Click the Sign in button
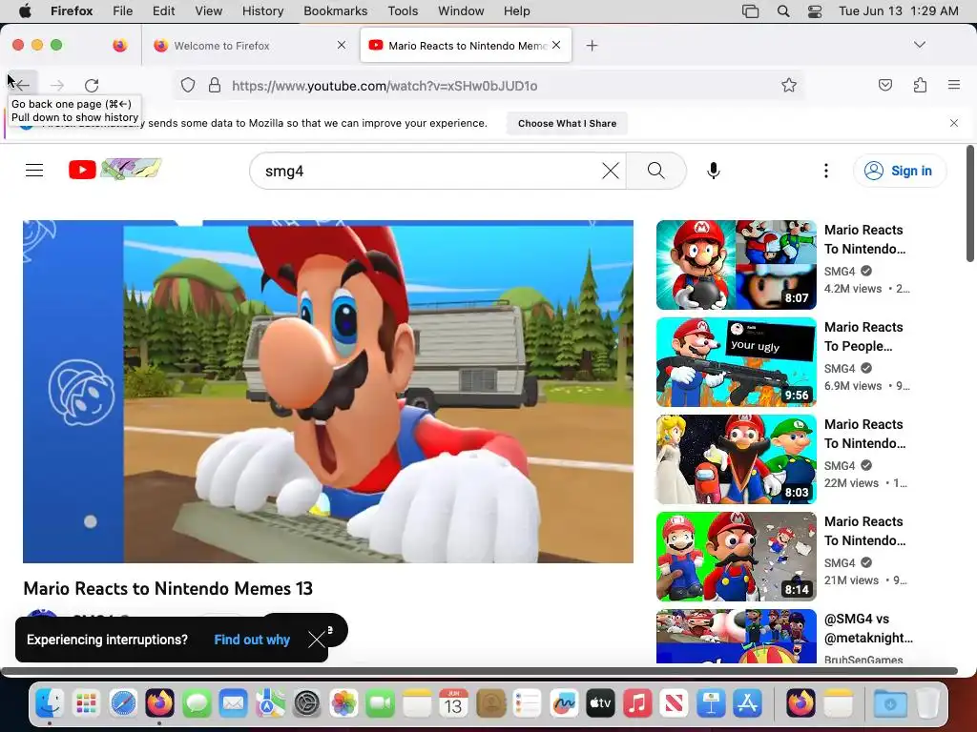 899,171
